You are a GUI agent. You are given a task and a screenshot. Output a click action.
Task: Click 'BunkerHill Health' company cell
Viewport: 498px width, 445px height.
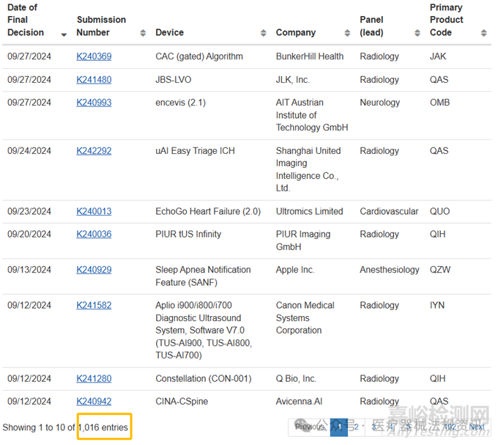click(310, 56)
